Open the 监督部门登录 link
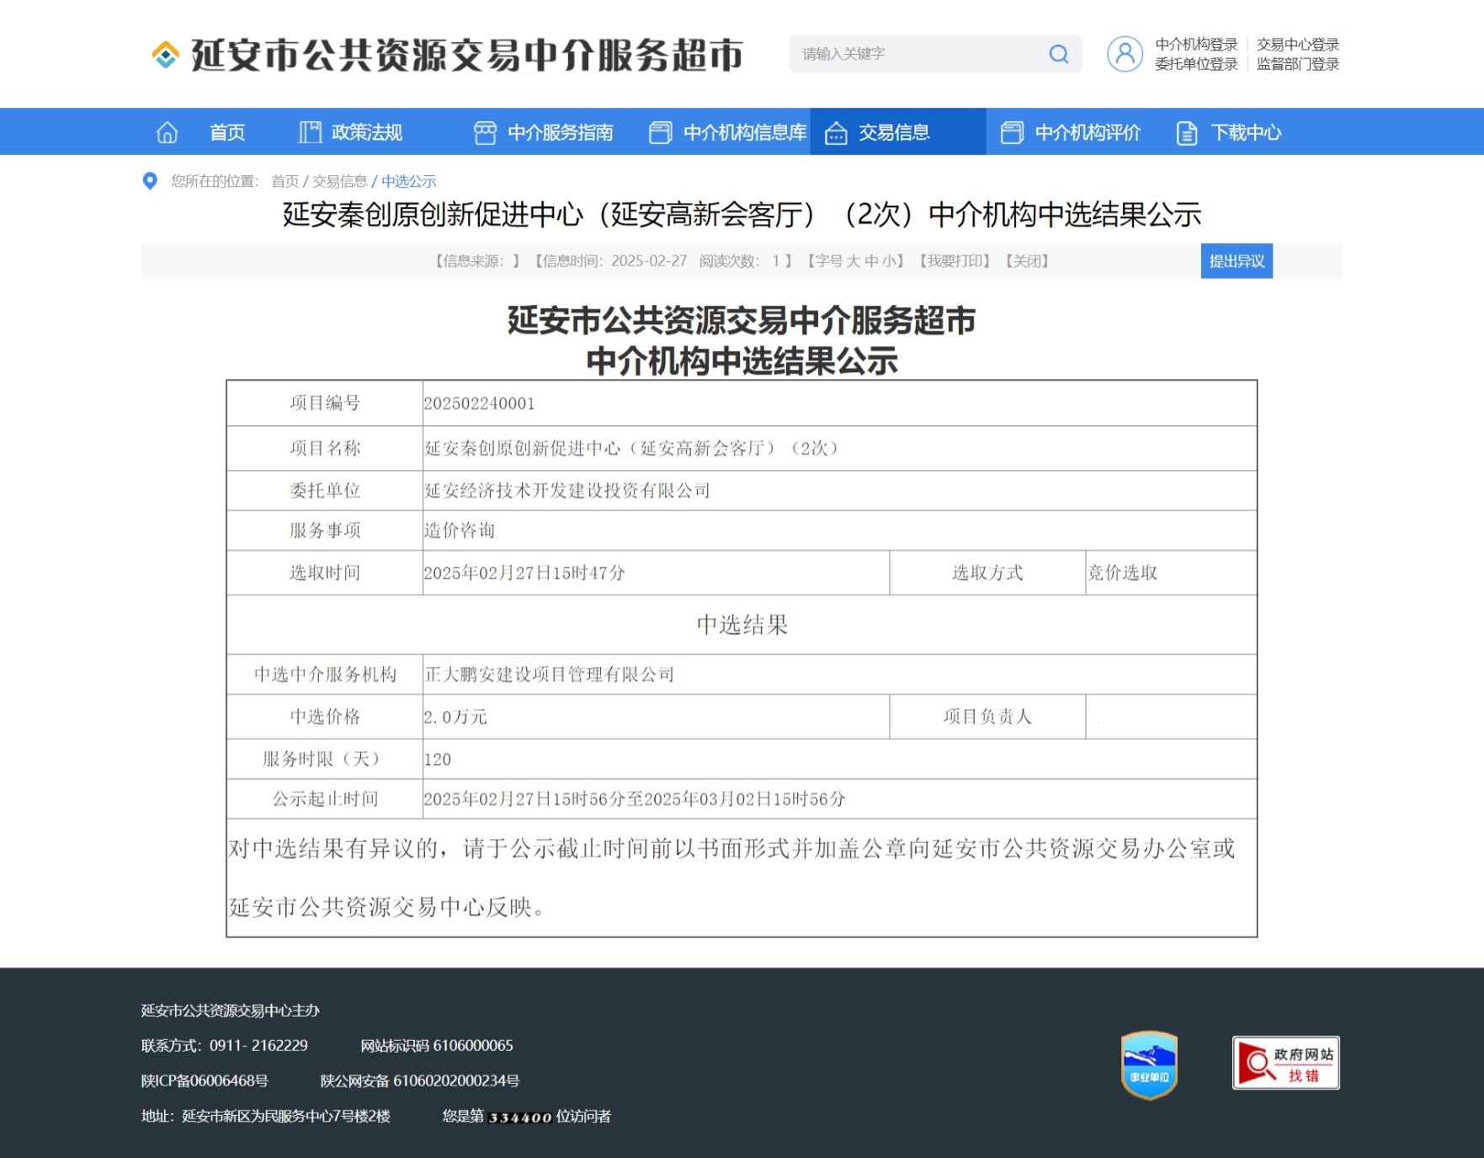1484x1158 pixels. coord(1297,64)
